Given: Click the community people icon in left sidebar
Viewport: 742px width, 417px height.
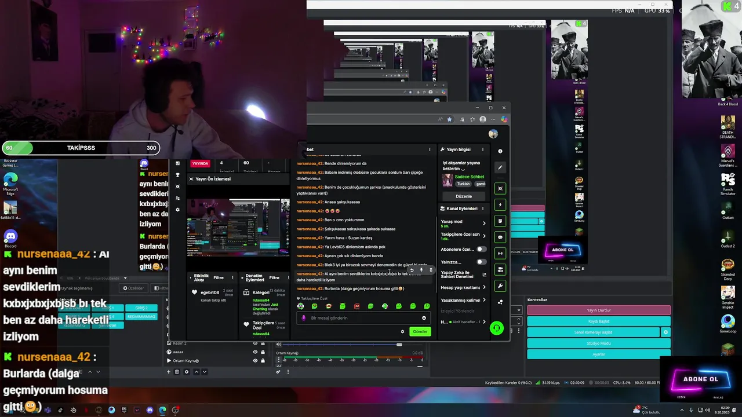Looking at the screenshot, I should [x=177, y=198].
